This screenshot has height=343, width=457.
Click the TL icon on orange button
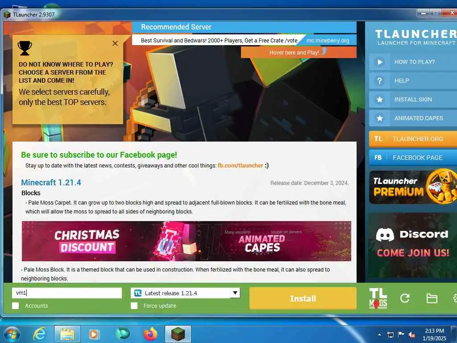[x=378, y=139]
